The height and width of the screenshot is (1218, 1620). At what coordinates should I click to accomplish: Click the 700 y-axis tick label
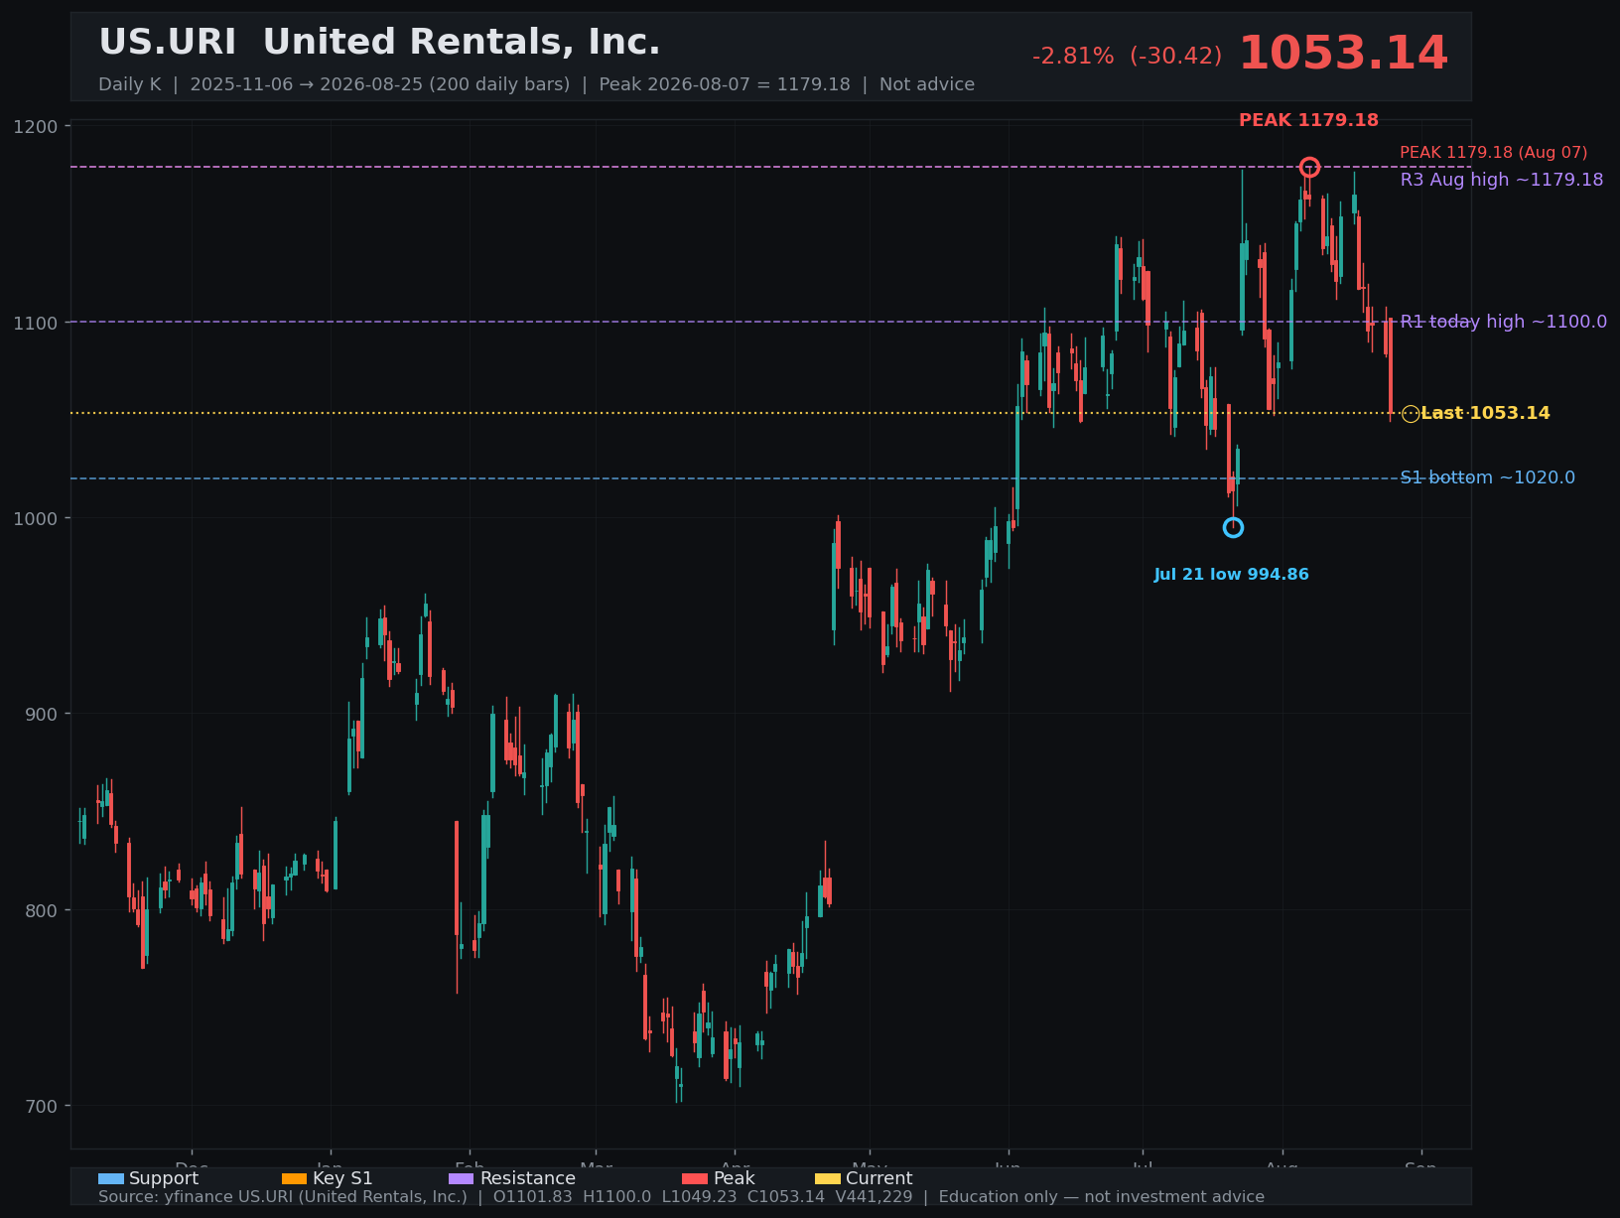point(42,1106)
